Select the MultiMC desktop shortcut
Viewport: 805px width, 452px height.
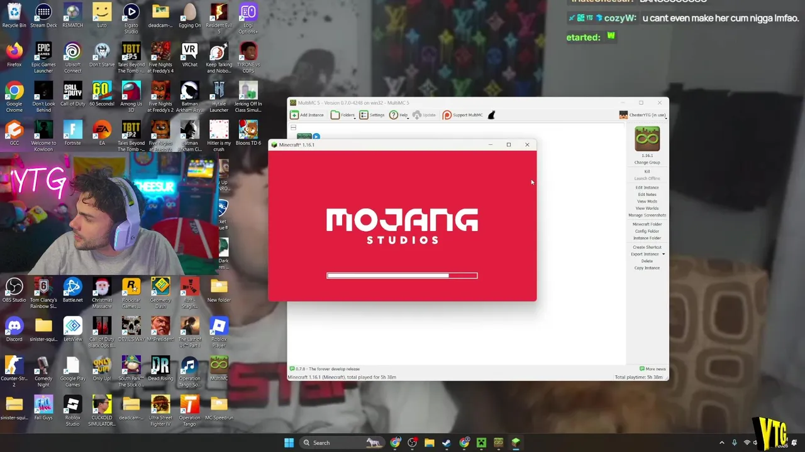(219, 369)
